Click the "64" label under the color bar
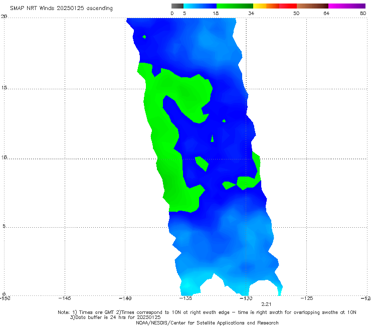The image size is (371, 326). pyautogui.click(x=326, y=14)
